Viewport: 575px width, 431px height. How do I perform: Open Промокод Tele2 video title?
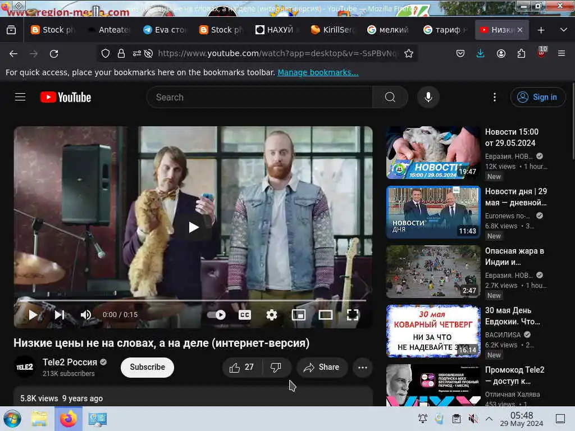[514, 375]
